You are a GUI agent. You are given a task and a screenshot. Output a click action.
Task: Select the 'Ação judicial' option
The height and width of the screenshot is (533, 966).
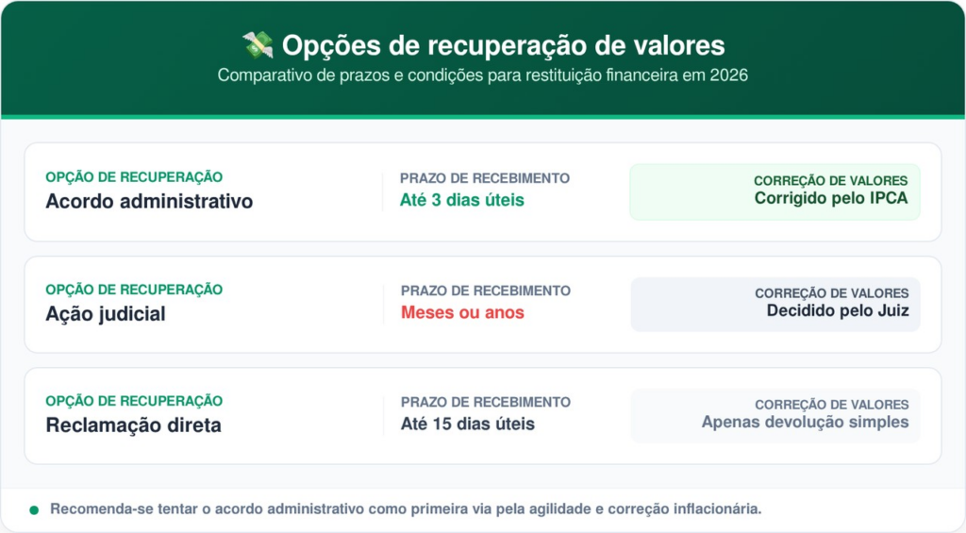(x=105, y=314)
